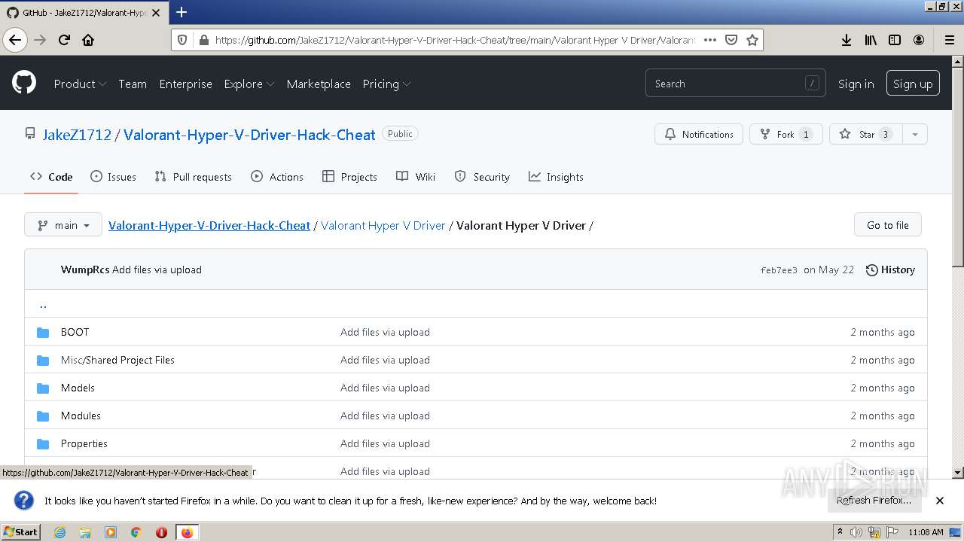This screenshot has width=964, height=542.
Task: Open Internet Explorer from the taskbar
Action: tap(59, 532)
